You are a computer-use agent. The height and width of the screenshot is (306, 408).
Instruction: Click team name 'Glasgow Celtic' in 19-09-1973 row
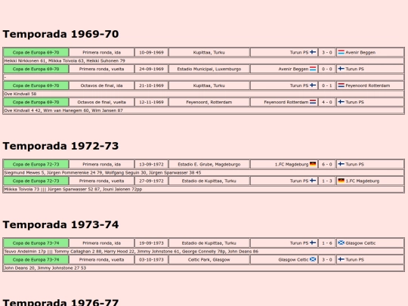(x=360, y=243)
